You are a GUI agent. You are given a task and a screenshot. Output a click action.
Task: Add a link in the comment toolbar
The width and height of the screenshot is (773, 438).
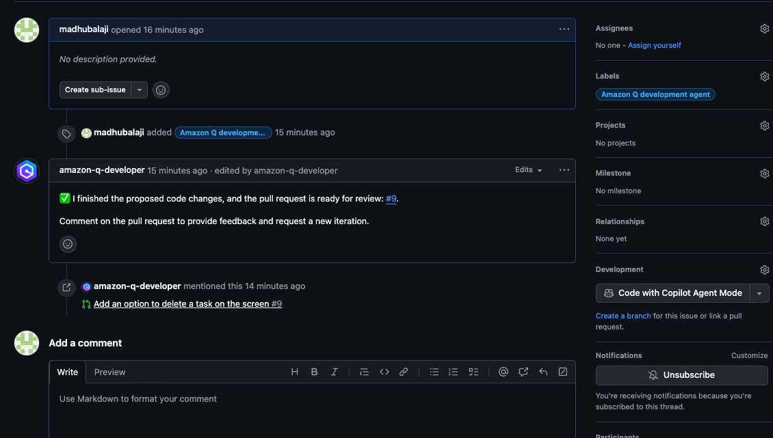tap(404, 372)
